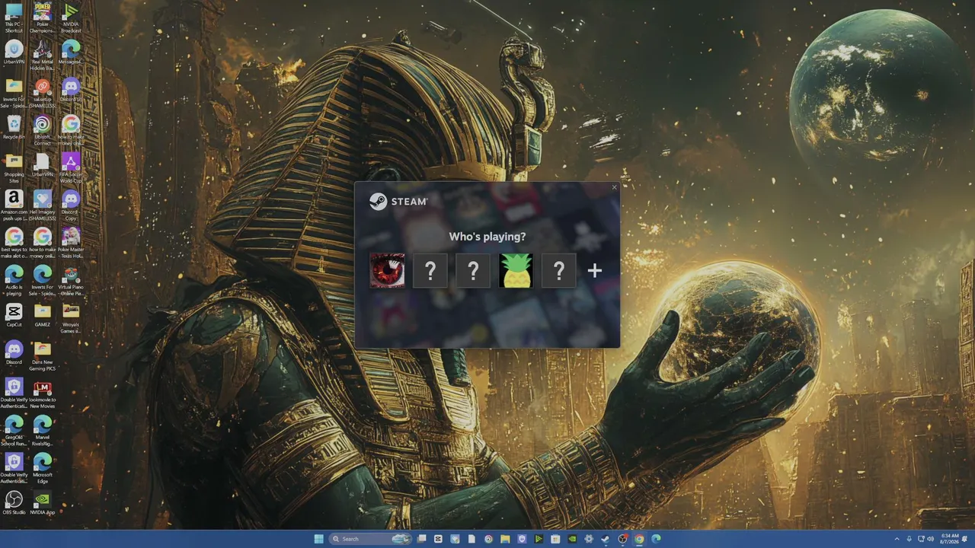Open Audio is playing Edge shortcut
Image resolution: width=975 pixels, height=548 pixels.
14,280
